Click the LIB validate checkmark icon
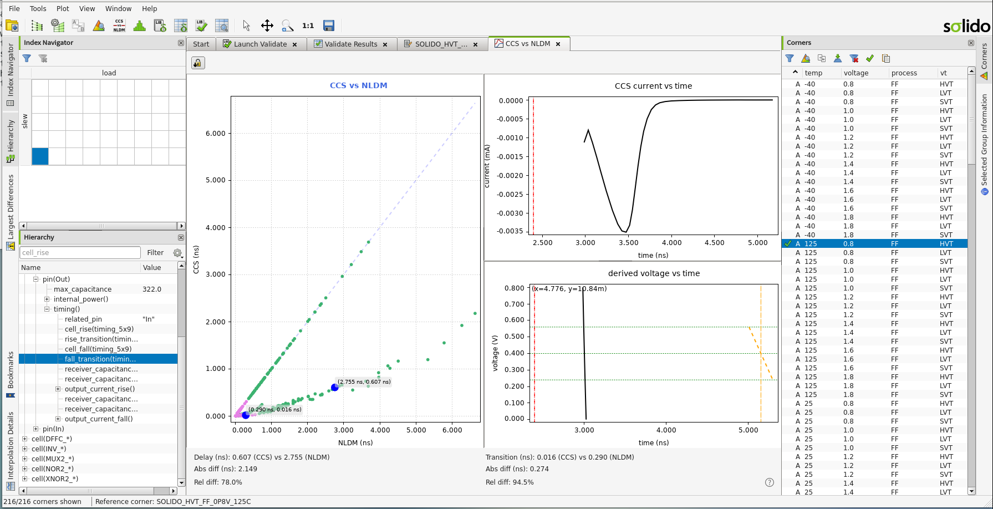 click(201, 26)
